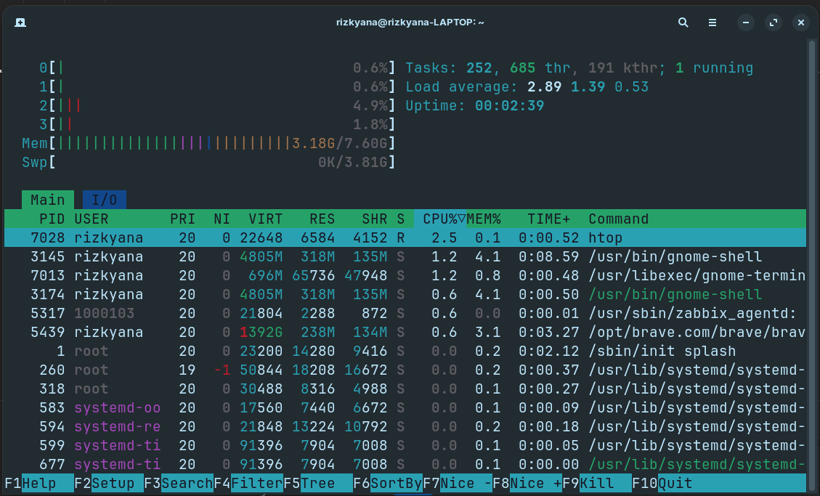Click F3 Search in the bottom bar
The height and width of the screenshot is (496, 820).
tap(186, 483)
